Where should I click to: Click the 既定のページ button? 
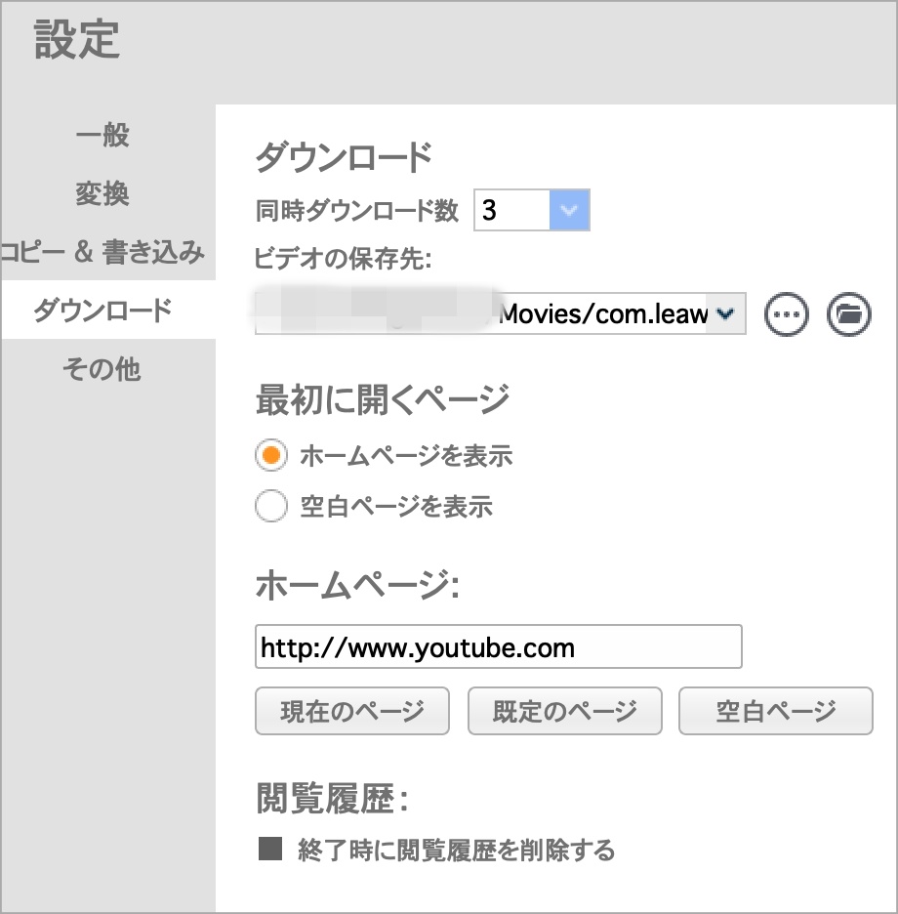point(565,711)
